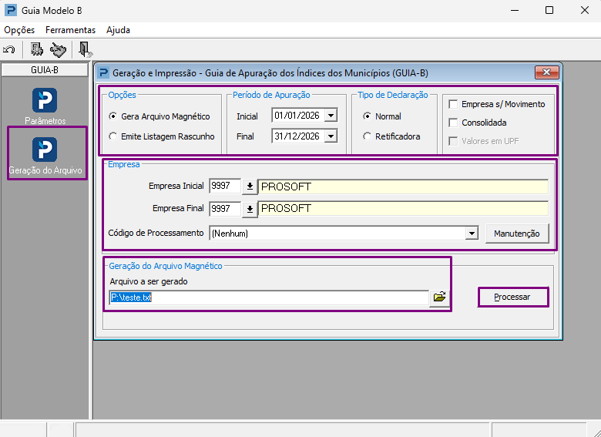The image size is (601, 437).
Task: Click the Manutenção button
Action: pos(517,234)
